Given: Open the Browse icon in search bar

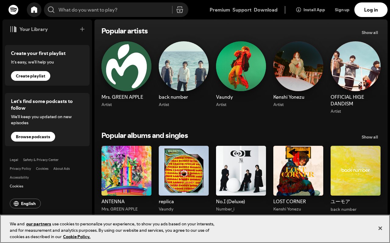Looking at the screenshot, I should point(180,10).
